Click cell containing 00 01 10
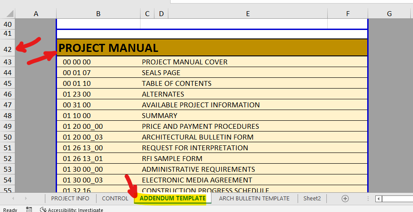This screenshot has width=413, height=212. click(x=98, y=84)
